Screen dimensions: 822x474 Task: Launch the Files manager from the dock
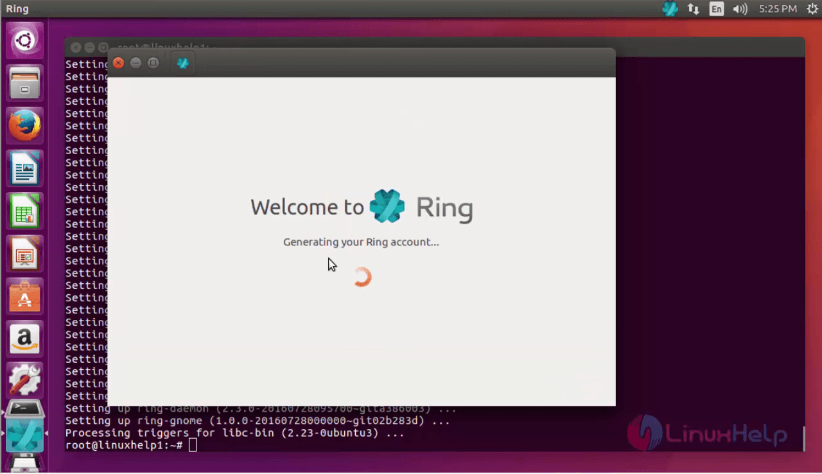click(x=25, y=83)
